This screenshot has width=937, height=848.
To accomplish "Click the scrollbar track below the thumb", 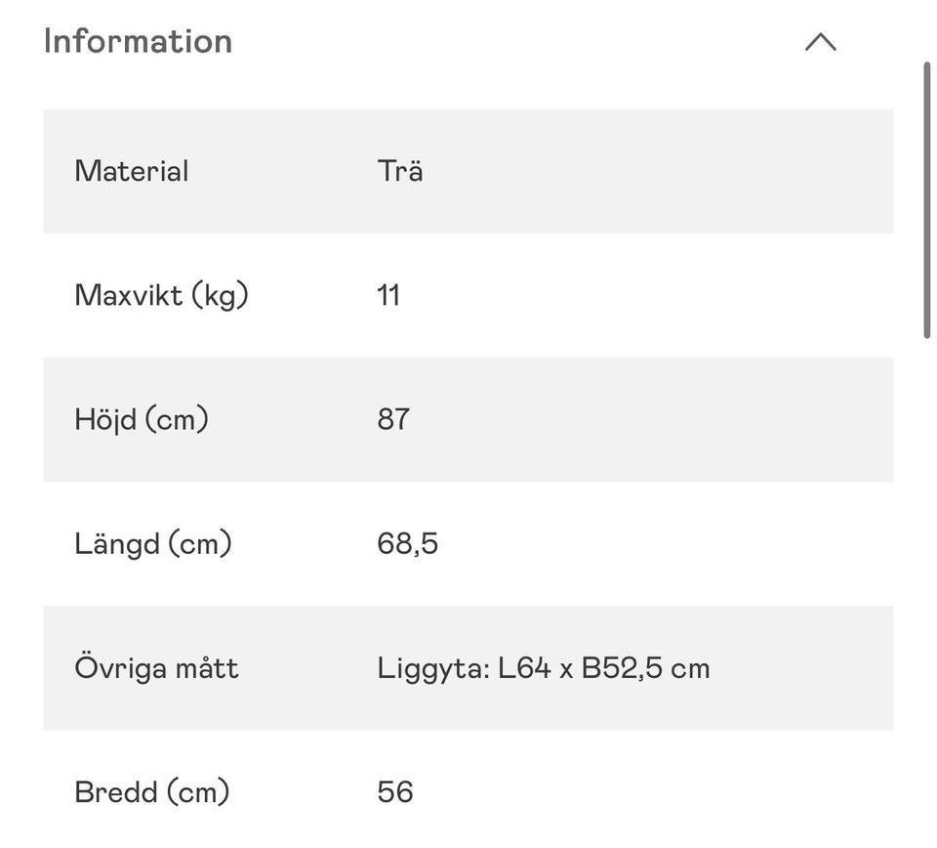I will point(926,586).
